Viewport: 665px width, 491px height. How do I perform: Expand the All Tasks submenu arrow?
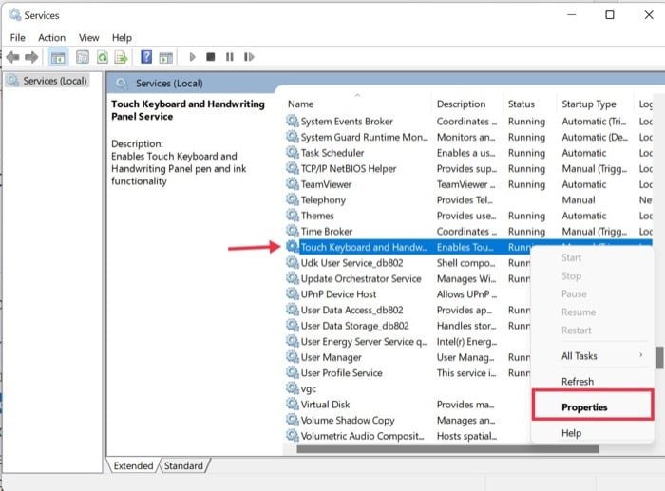point(641,355)
